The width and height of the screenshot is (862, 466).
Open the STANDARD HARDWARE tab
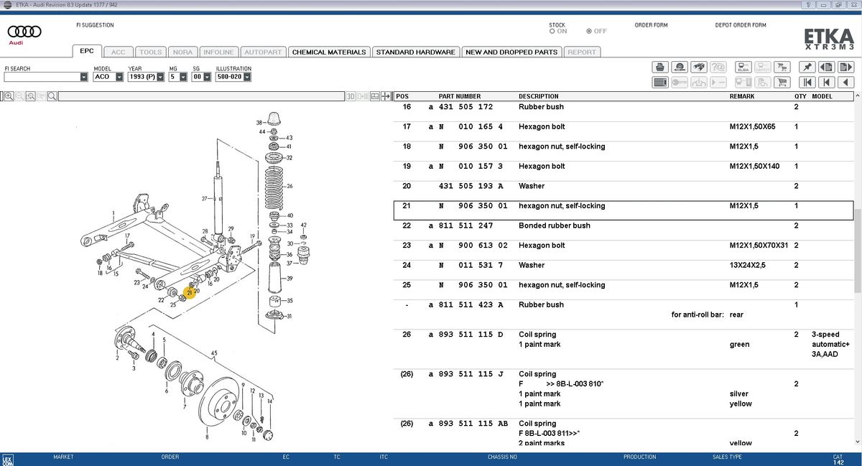pos(415,52)
